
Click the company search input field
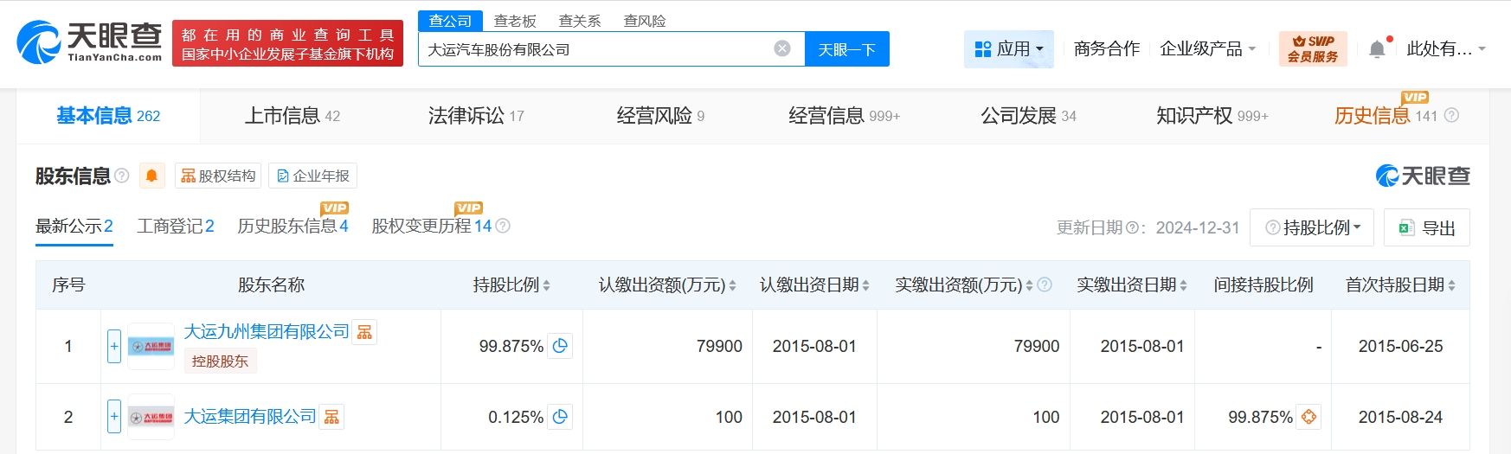coord(597,49)
